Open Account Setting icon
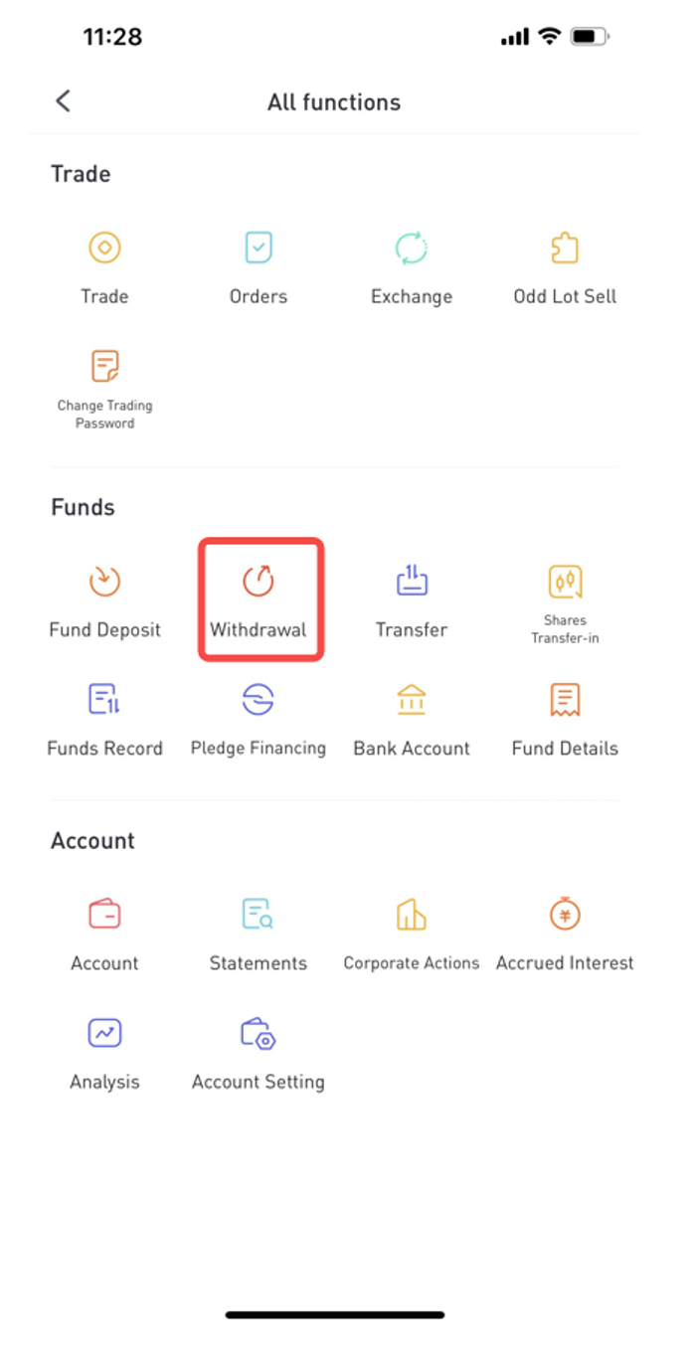 [x=259, y=1033]
